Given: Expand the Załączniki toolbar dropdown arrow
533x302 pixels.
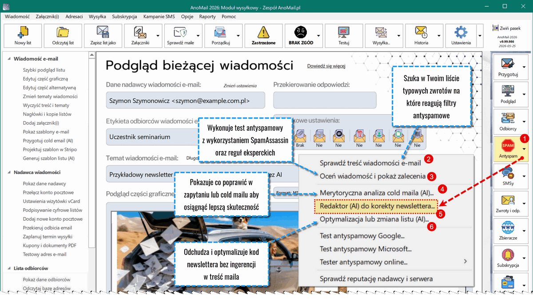Looking at the screenshot, I should click(158, 36).
